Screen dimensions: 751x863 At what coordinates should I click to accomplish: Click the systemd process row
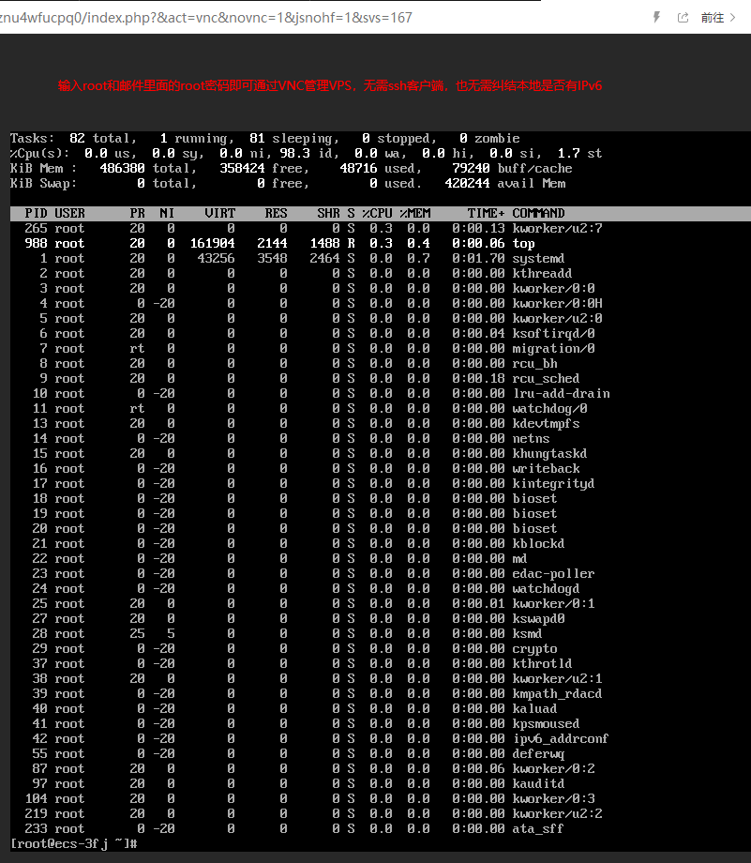point(309,258)
